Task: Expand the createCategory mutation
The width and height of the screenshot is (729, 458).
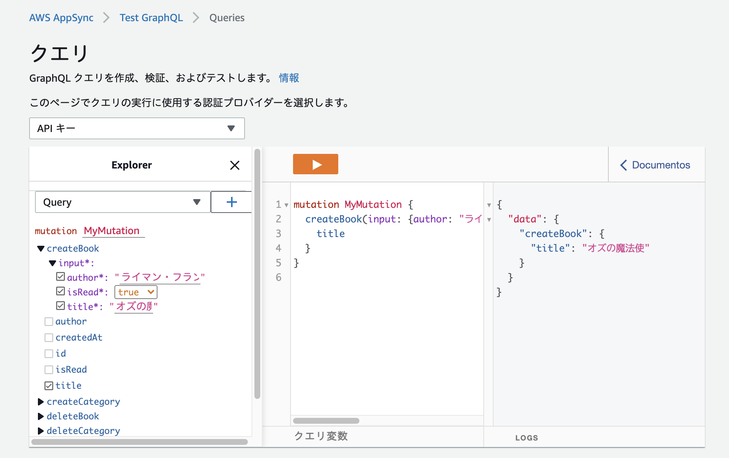Action: point(40,402)
